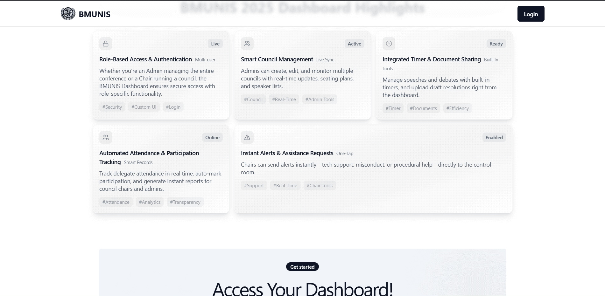Select the #Real-Time tag under Instant Alerts
The width and height of the screenshot is (605, 296).
(285, 185)
